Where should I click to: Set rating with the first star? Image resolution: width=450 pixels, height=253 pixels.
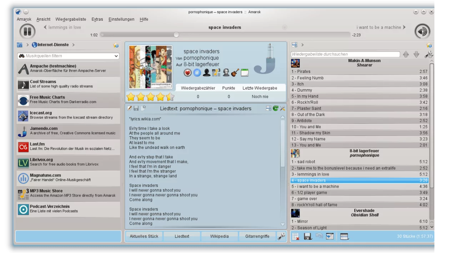coord(131,96)
